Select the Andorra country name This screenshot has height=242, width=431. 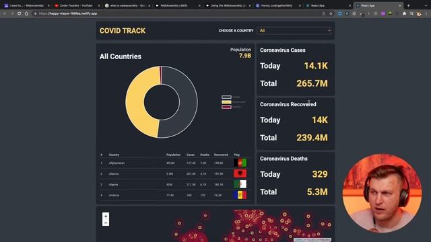click(114, 196)
